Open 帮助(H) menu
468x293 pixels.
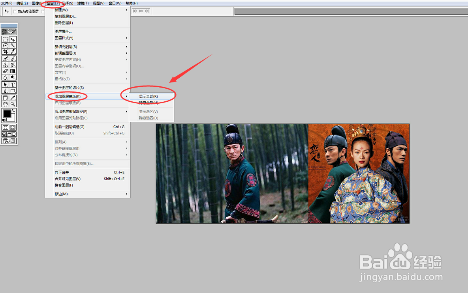point(132,3)
